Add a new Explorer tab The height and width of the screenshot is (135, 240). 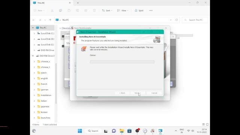pyautogui.click(x=78, y=3)
